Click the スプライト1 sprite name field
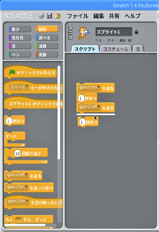 point(114,32)
